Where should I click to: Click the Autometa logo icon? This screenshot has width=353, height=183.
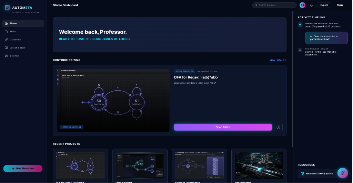tap(8, 8)
